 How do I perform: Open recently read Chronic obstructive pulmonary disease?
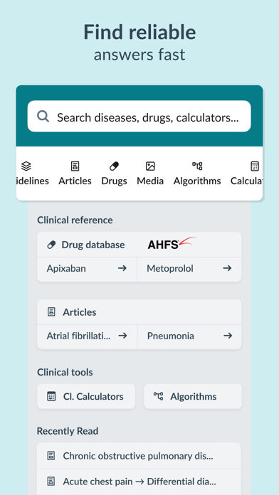139,456
